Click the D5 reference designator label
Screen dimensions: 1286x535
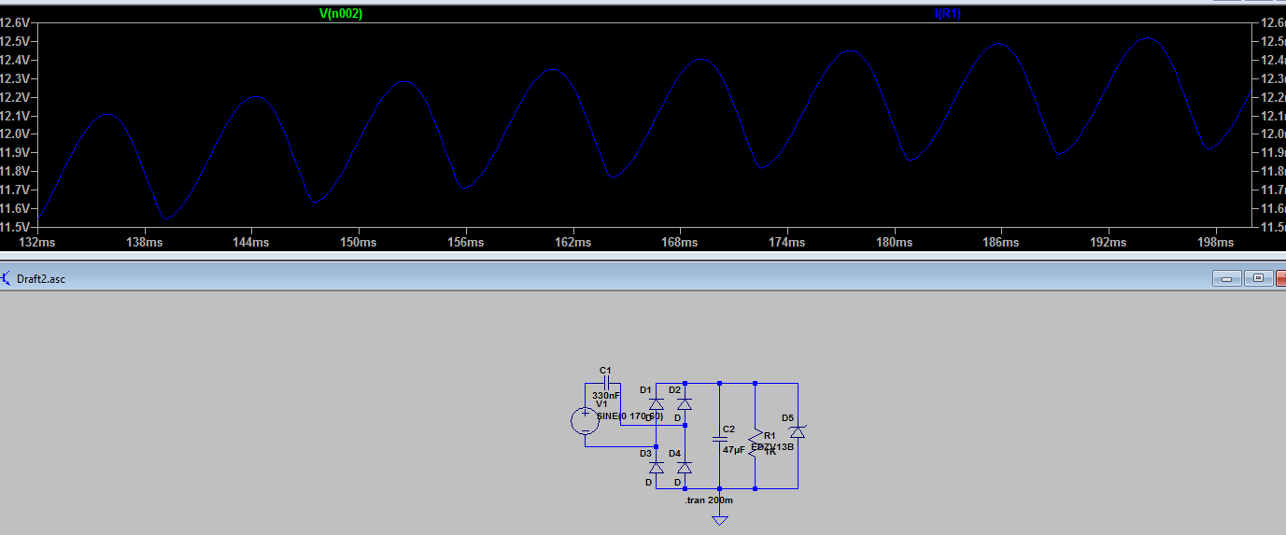pyautogui.click(x=787, y=418)
